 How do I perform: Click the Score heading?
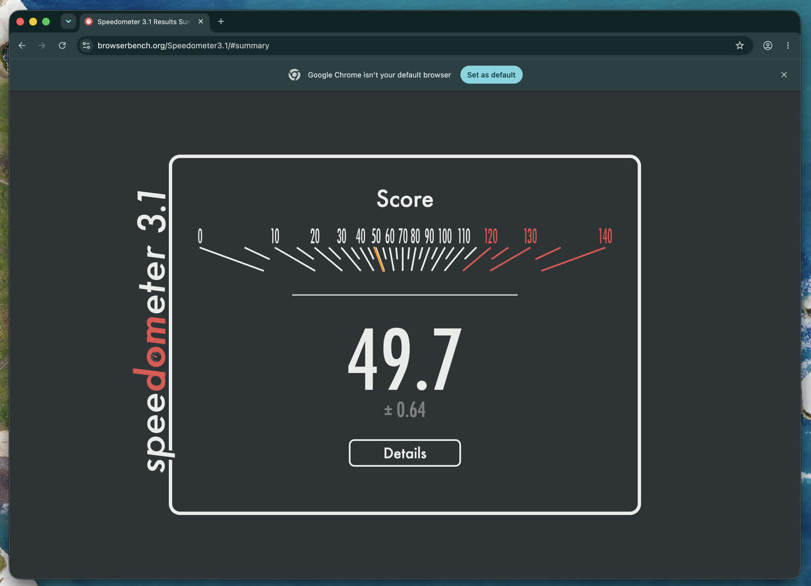tap(405, 199)
